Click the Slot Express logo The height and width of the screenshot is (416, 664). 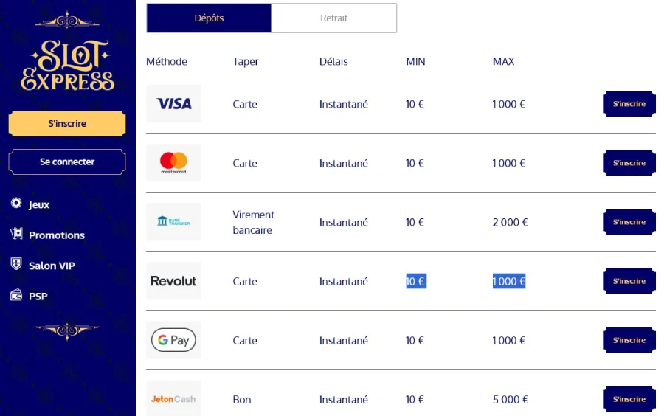click(67, 66)
